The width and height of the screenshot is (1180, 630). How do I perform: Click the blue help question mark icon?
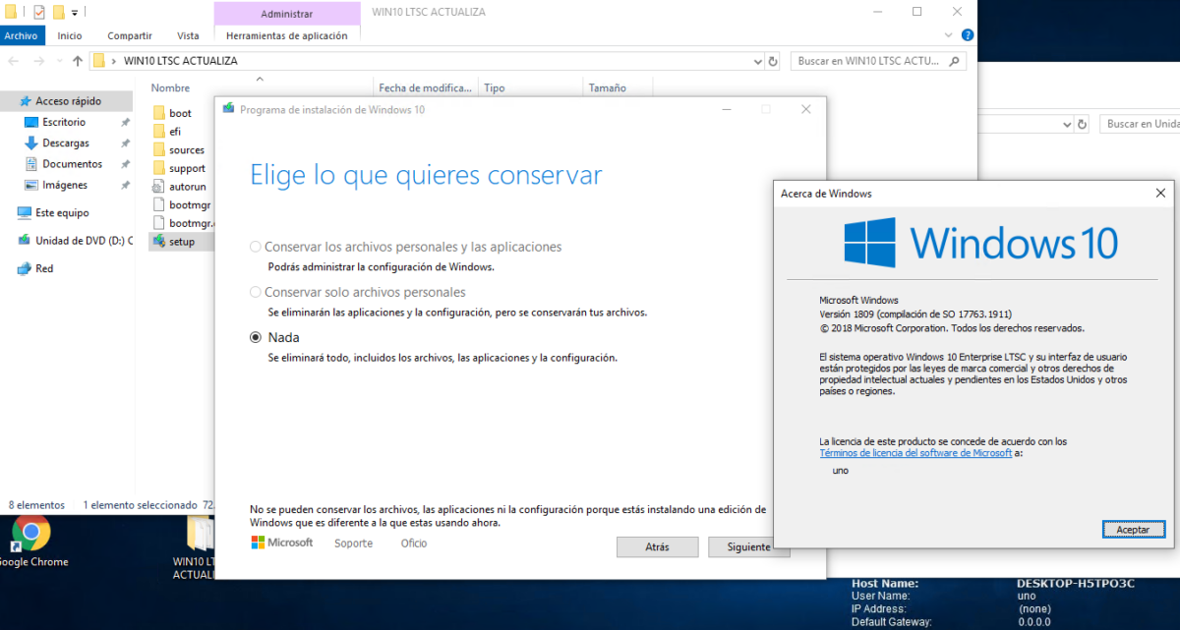point(968,35)
